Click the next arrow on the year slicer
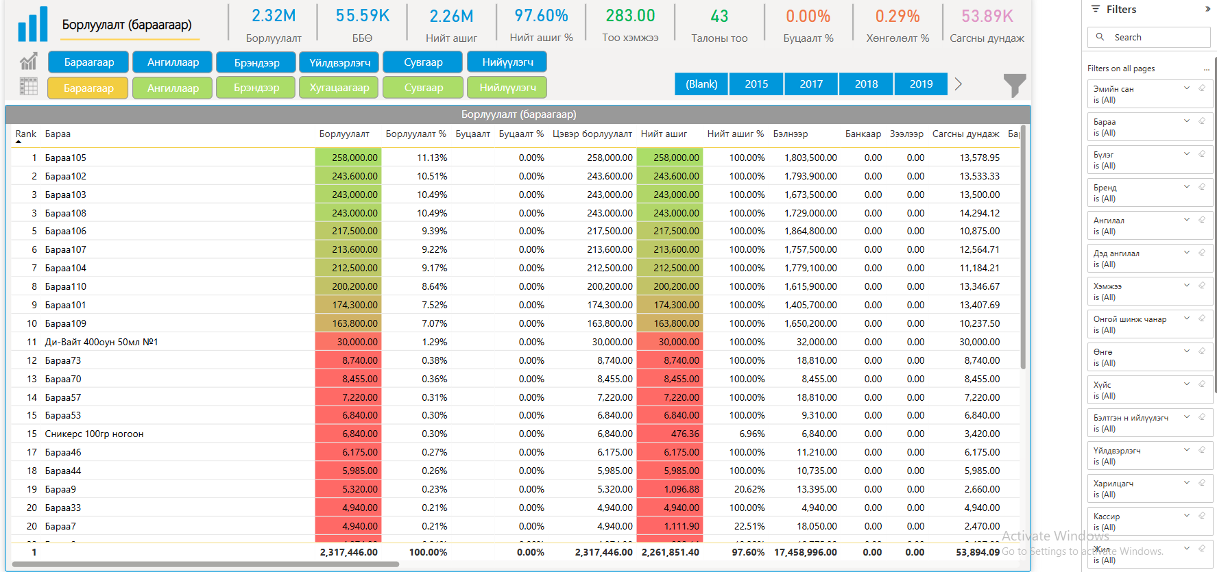Image resolution: width=1217 pixels, height=572 pixels. [x=959, y=84]
